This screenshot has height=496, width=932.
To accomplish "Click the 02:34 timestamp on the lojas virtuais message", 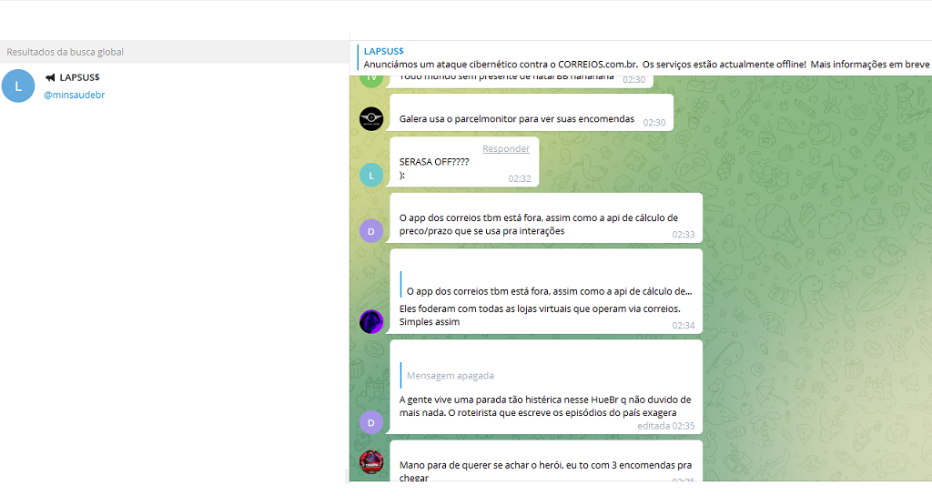I will point(684,326).
